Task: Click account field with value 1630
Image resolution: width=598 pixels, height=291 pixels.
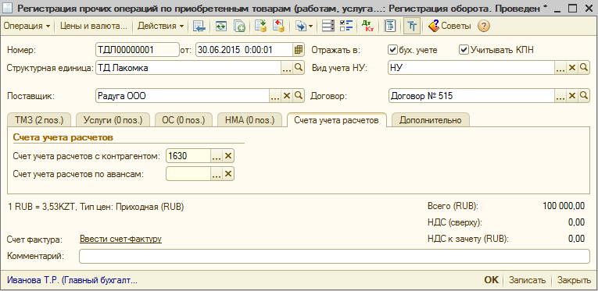Action: pos(188,155)
